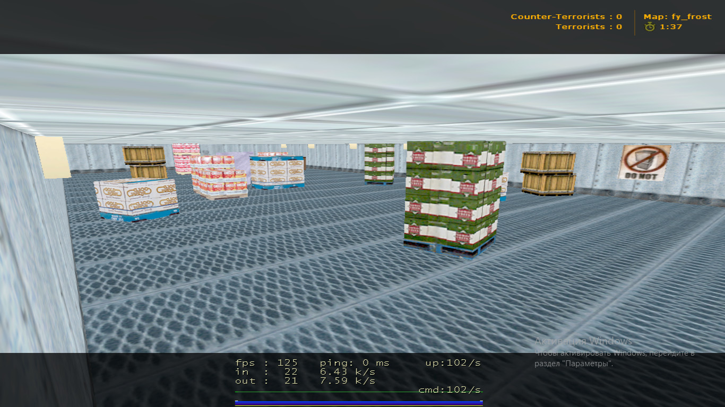Click the "1:37" round timer value
725x407 pixels.
pos(671,26)
